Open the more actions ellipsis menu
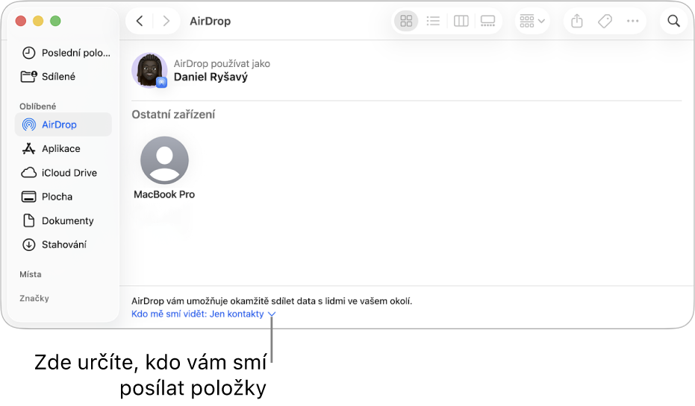Viewport: 695px width, 406px height. click(632, 21)
